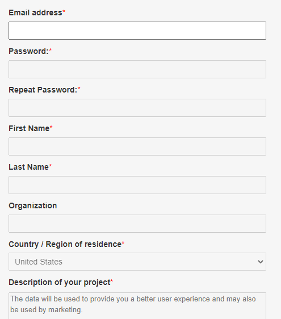Click the red asterisk beside Email address
The height and width of the screenshot is (319, 281).
tap(64, 11)
